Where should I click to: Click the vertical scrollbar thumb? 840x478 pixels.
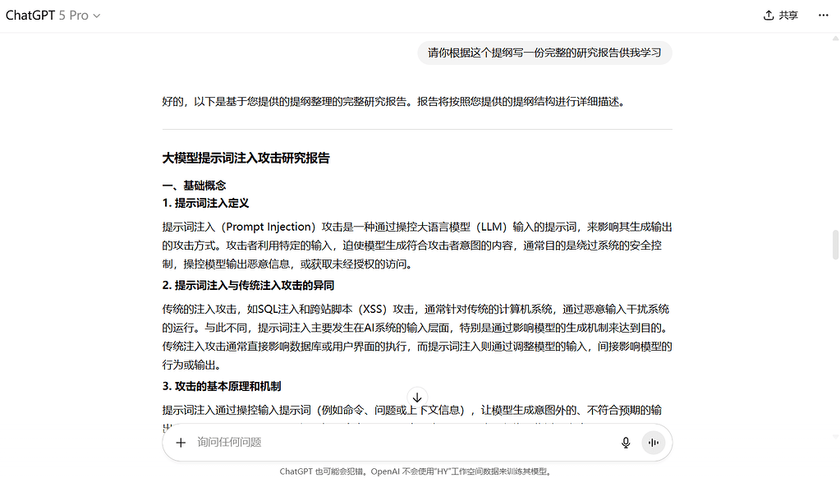coord(835,245)
